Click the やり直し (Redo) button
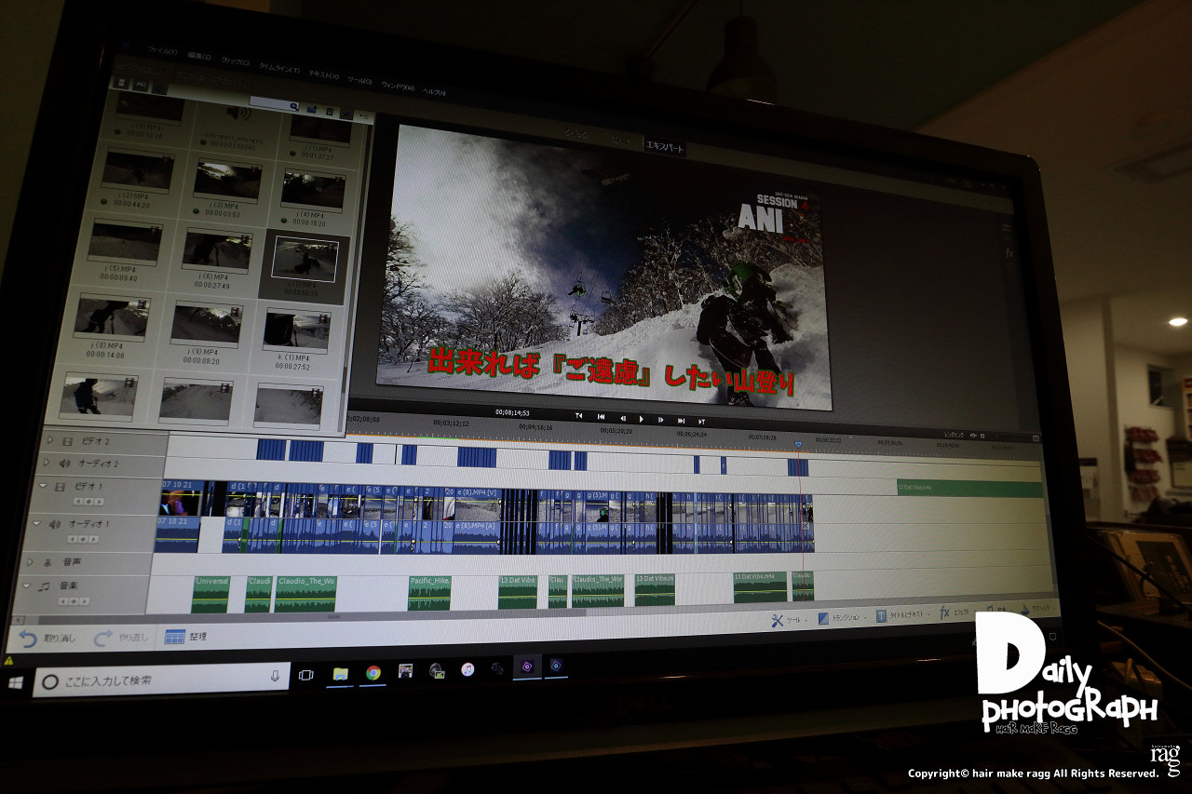 pyautogui.click(x=103, y=639)
